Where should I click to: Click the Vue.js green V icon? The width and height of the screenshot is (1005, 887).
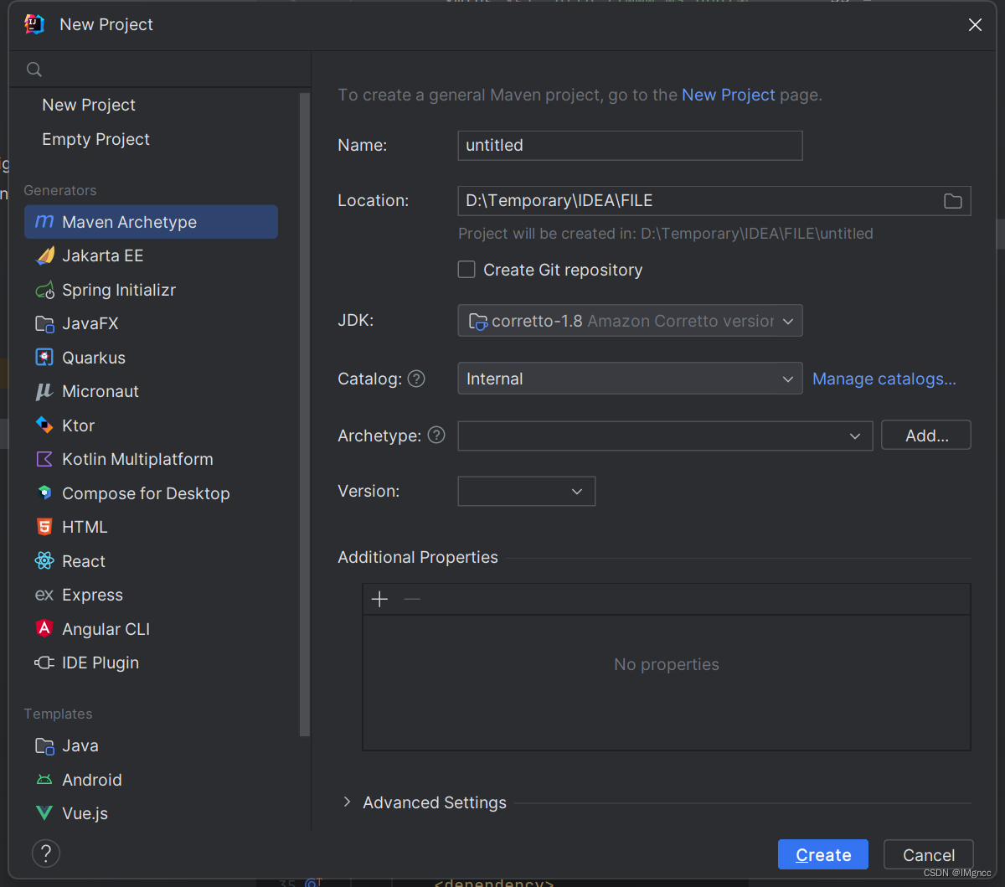44,813
